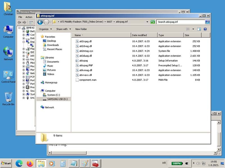The height and width of the screenshot is (168, 225).
Task: Open the File menu in Device Manager
Action: (20, 17)
